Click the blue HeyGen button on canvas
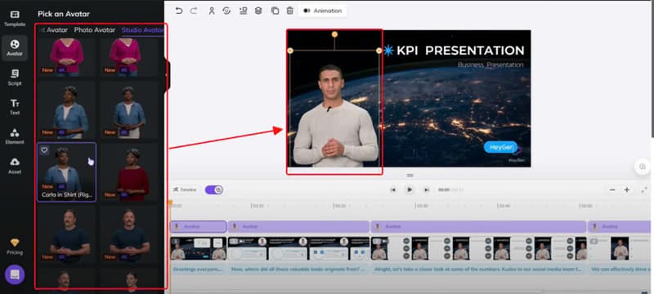This screenshot has width=654, height=294. tap(500, 147)
